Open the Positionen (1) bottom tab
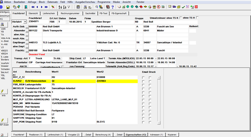This screenshot has height=137, width=251. click(x=36, y=134)
